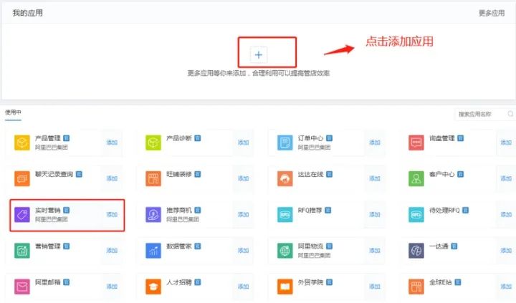This screenshot has width=516, height=303.
Task: Click the 人才招聘 graduation cap icon
Action: pos(153,287)
